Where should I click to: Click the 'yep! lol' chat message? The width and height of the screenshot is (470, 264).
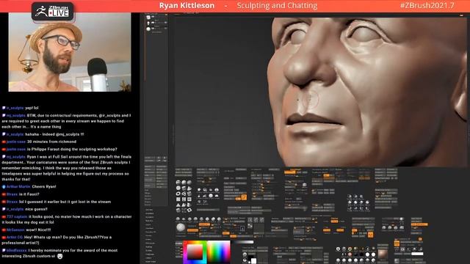(32, 108)
